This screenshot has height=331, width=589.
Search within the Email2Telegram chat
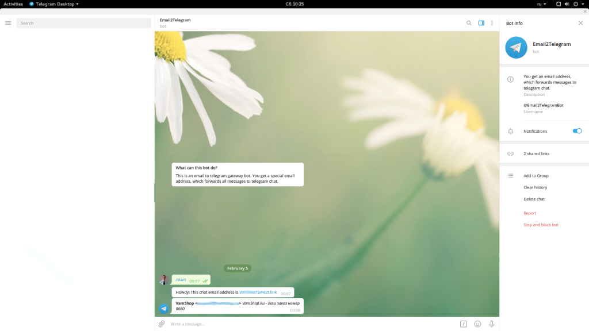pyautogui.click(x=469, y=23)
